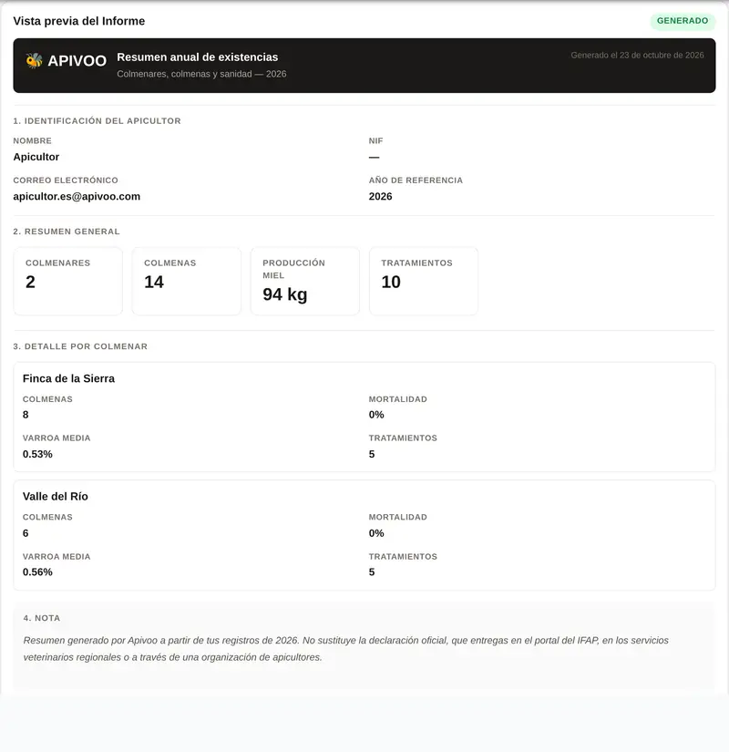Select the varroa media value 0.53%
The width and height of the screenshot is (729, 752).
37,454
